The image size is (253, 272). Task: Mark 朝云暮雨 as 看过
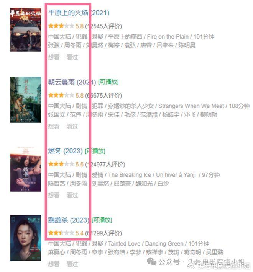[72, 126]
